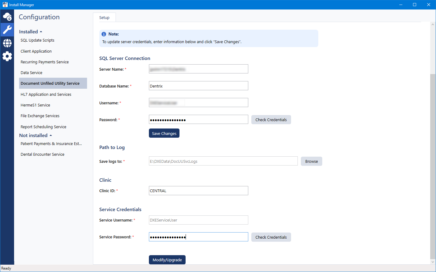This screenshot has width=436, height=272.
Task: Select SQL Update Scripts in list
Action: tap(37, 40)
